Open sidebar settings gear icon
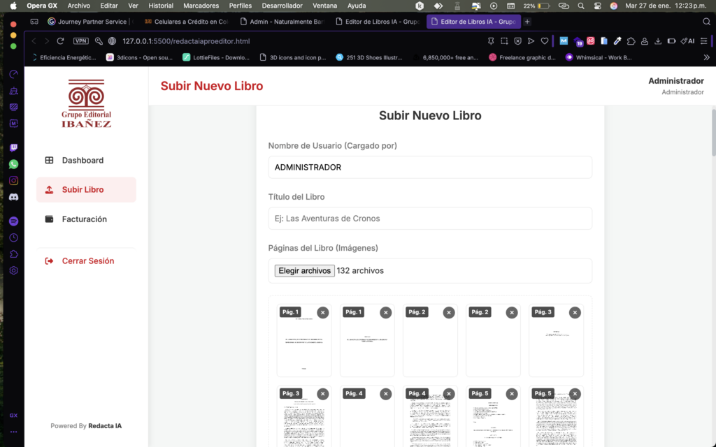Image resolution: width=716 pixels, height=447 pixels. (13, 270)
